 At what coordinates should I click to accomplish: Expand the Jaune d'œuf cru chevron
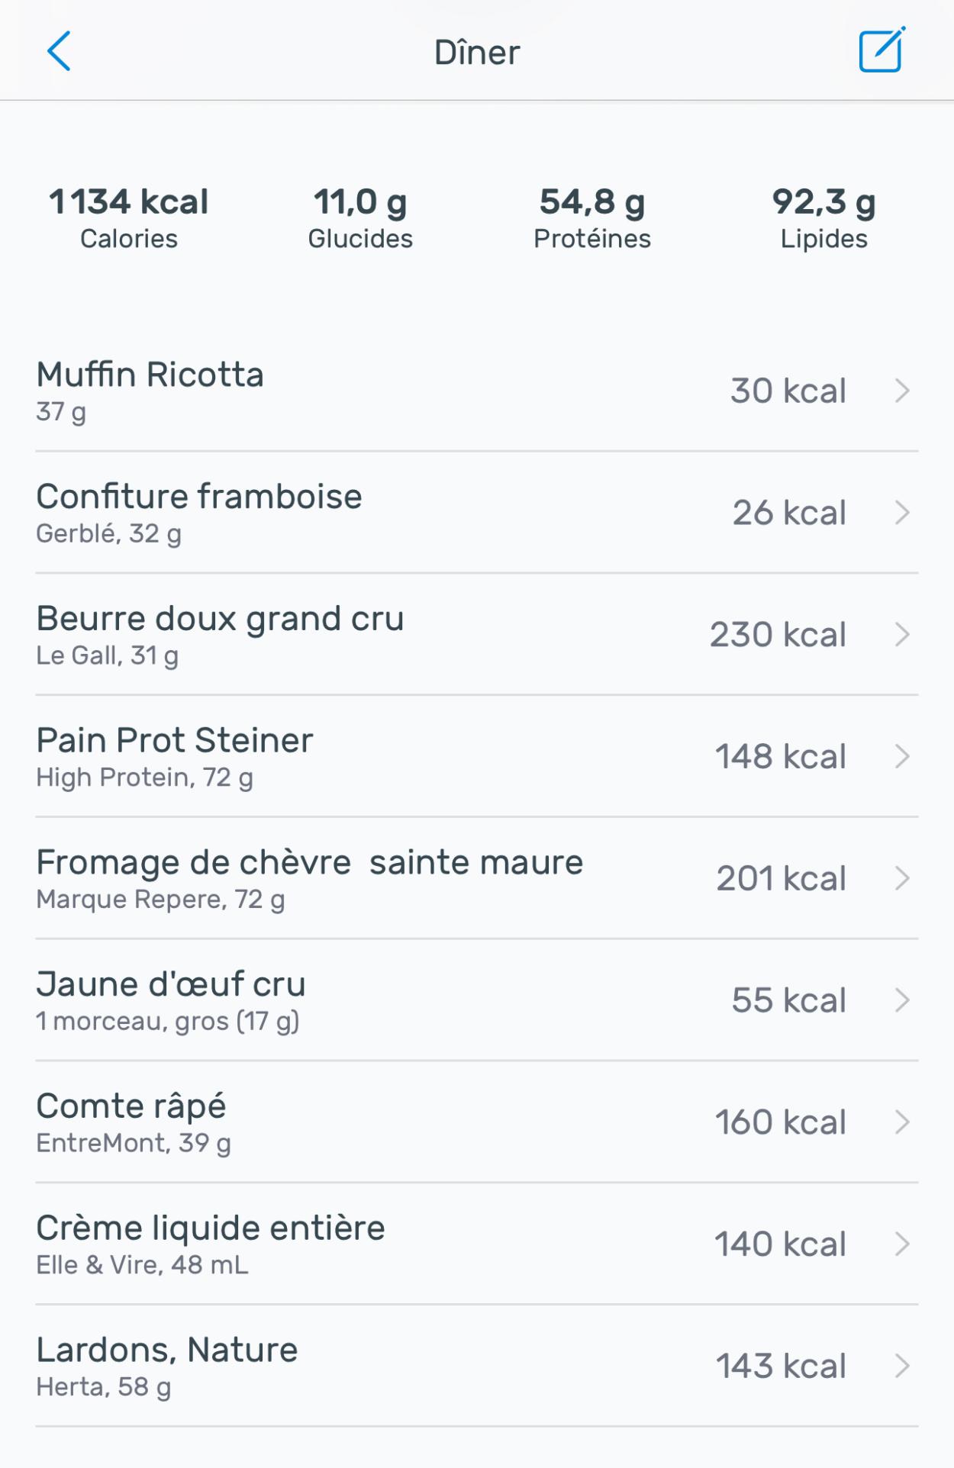(902, 1000)
